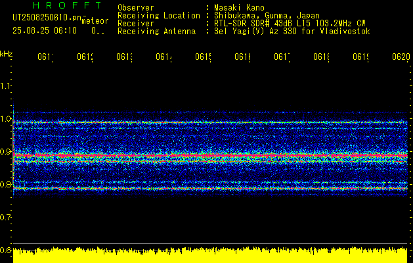Select 3el Yagi(V) Az 330 antenna text
This screenshot has width=413, height=263.
tap(292, 32)
